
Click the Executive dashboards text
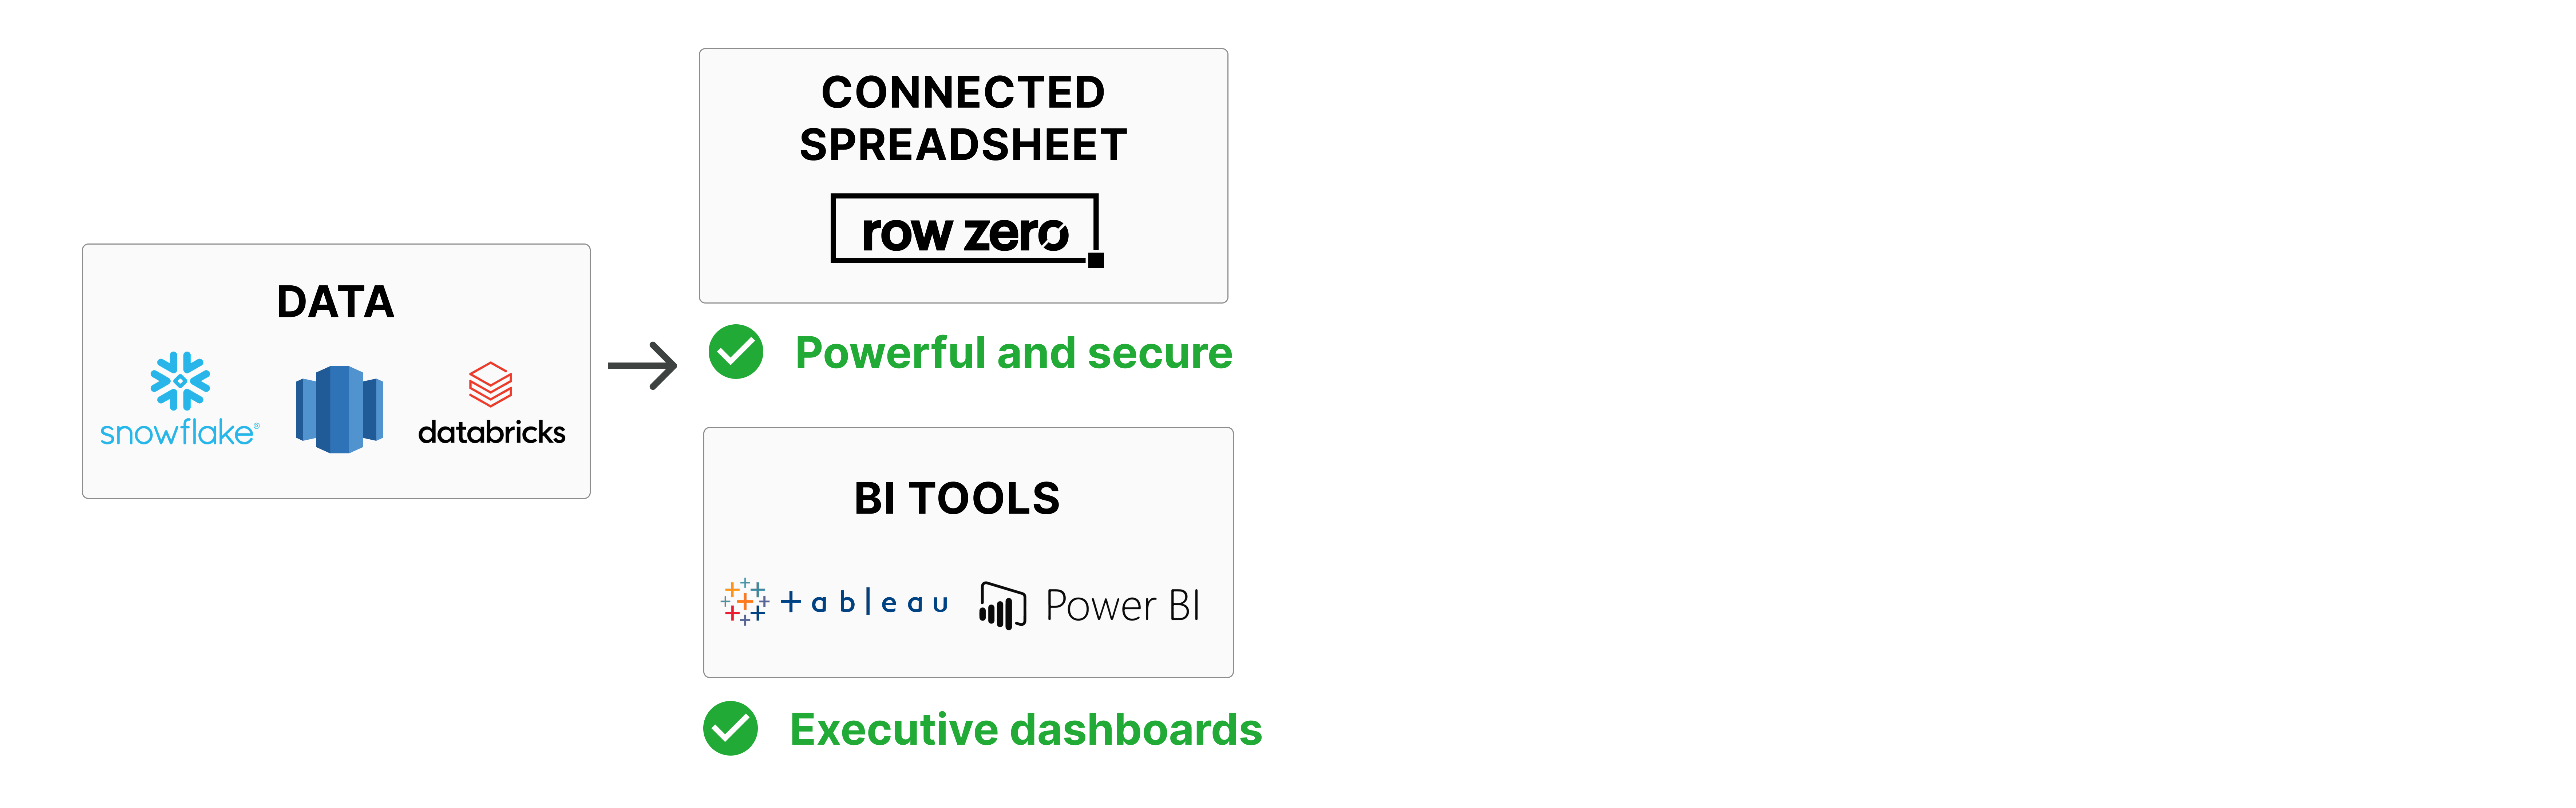(x=1025, y=729)
